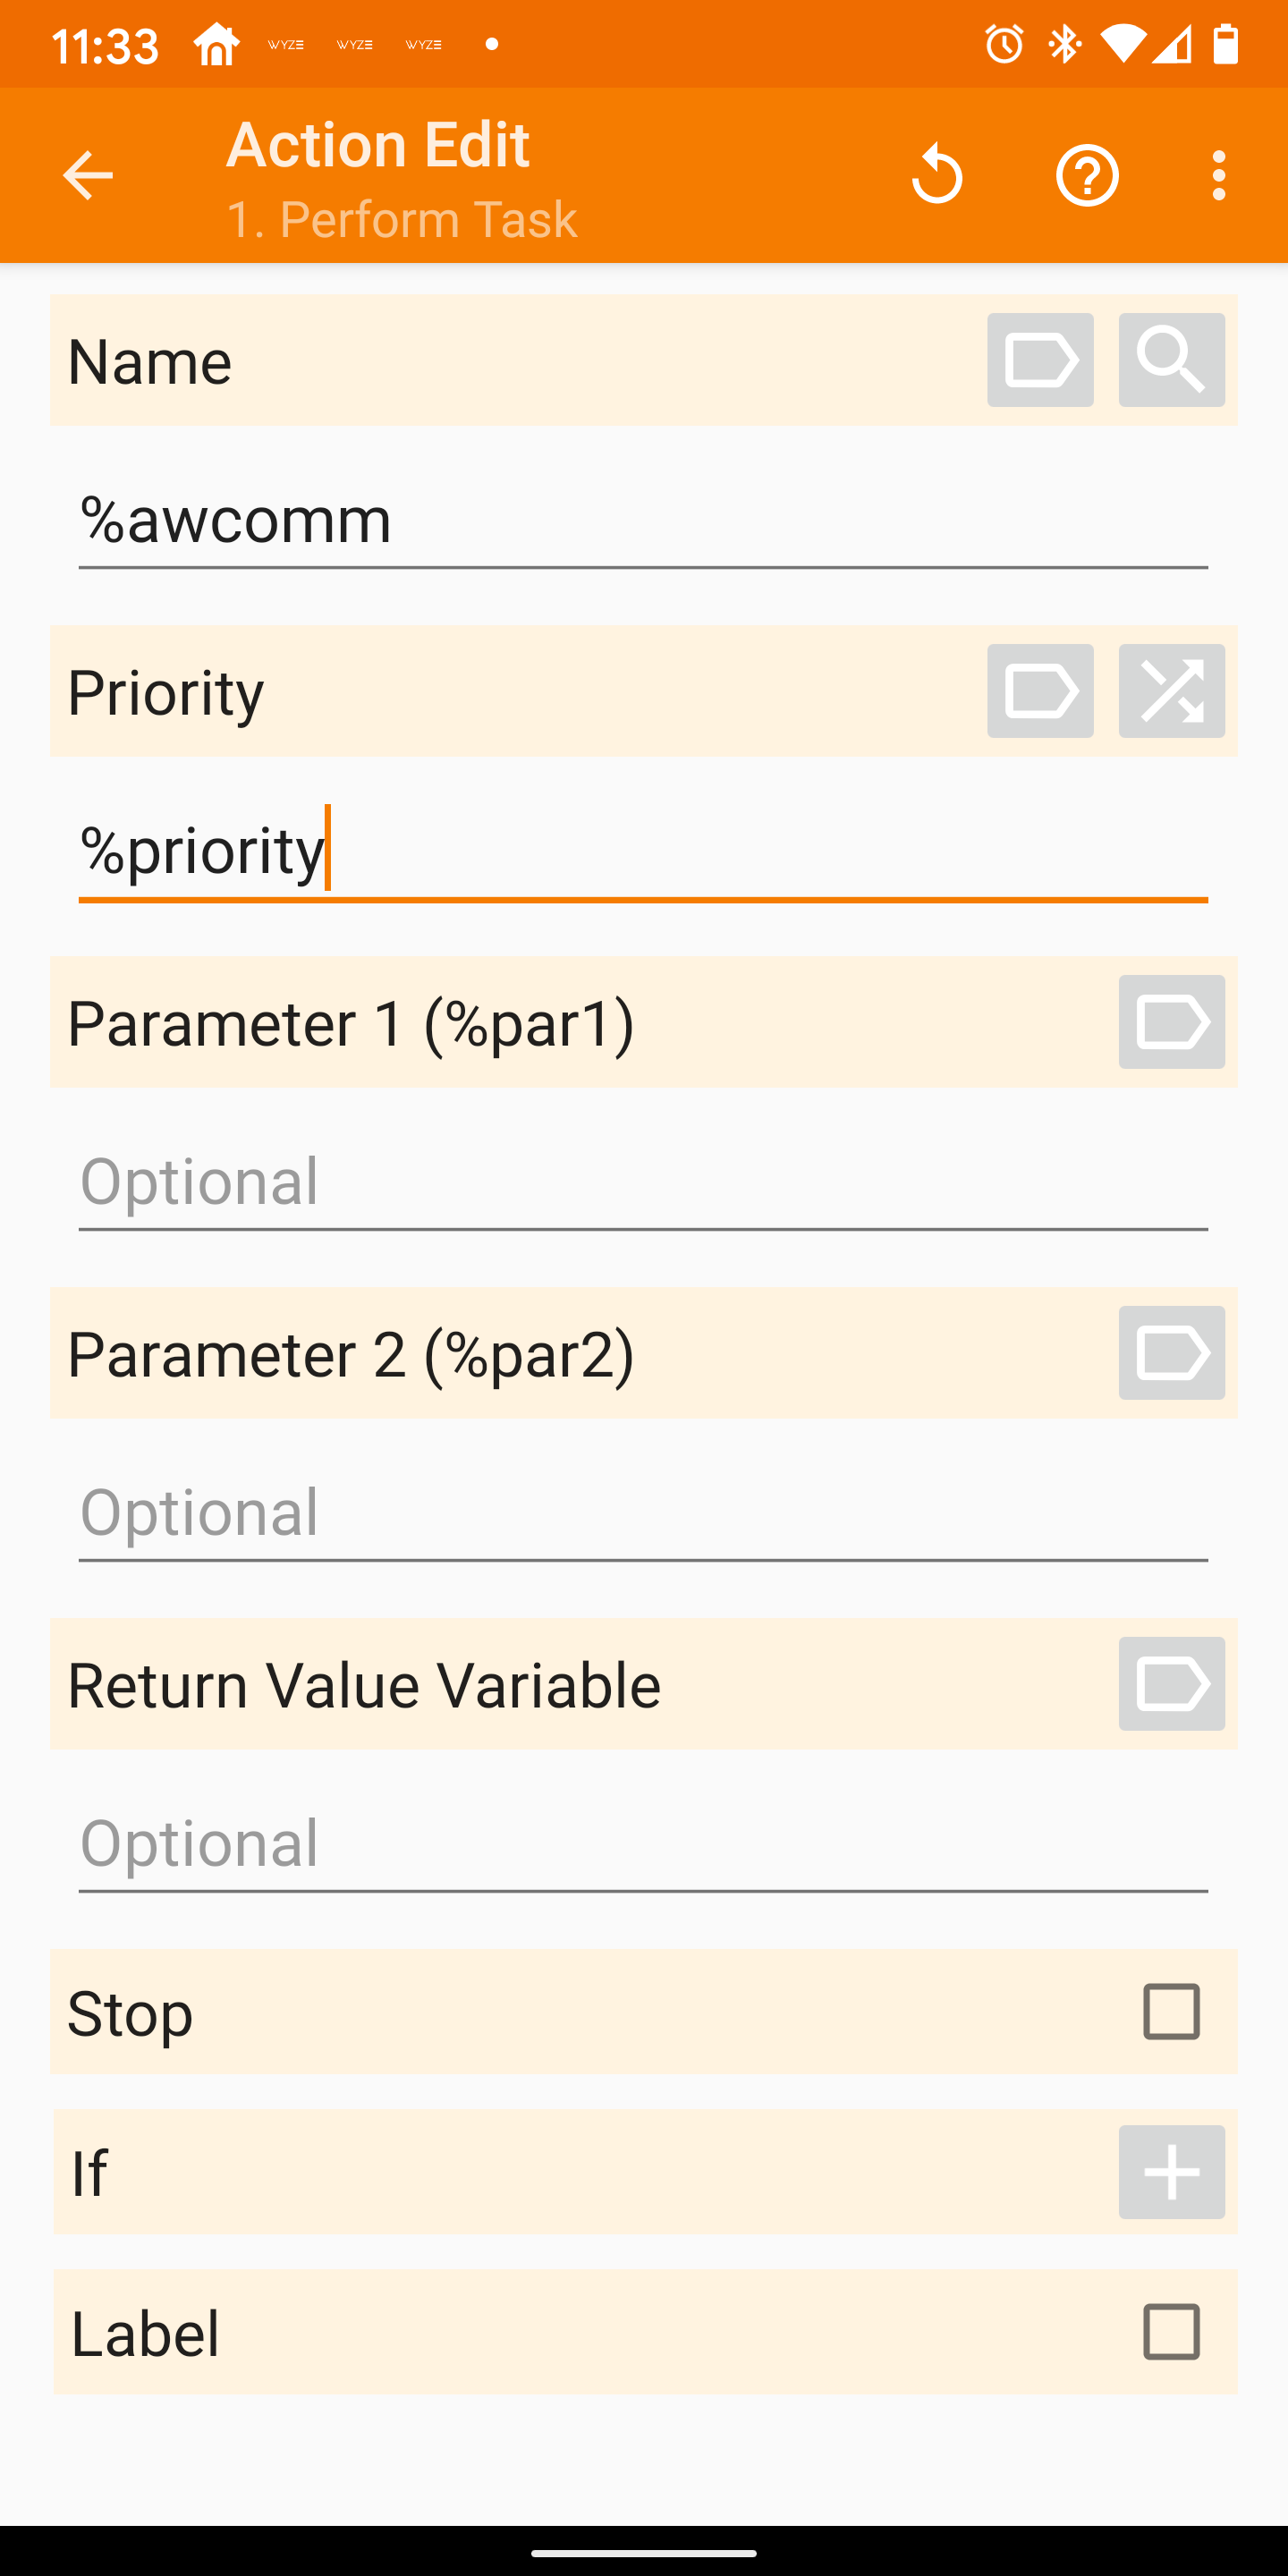Focus the Name field containing %awcomm

click(x=643, y=522)
